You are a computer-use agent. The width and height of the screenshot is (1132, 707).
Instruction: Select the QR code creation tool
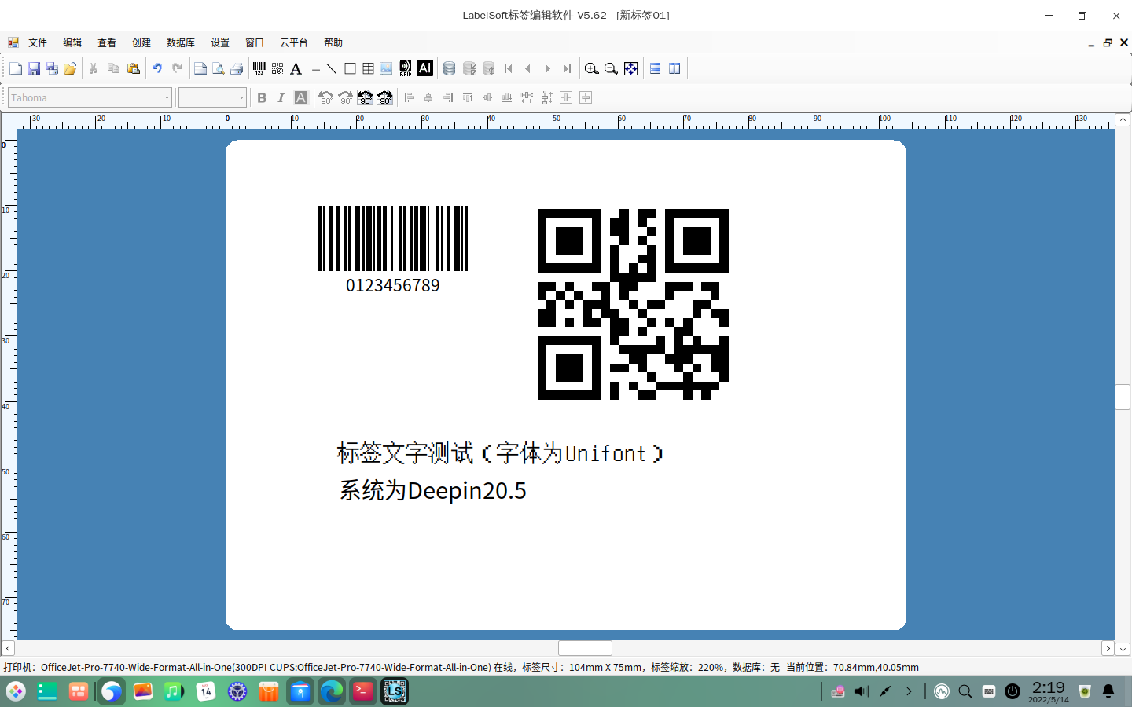click(x=277, y=68)
